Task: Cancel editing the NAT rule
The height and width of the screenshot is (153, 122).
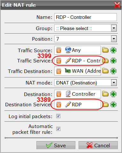Action: click(x=98, y=145)
